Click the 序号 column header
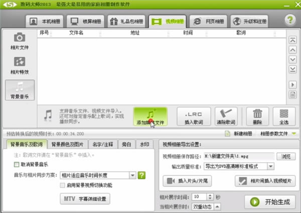Viewport: 301px width, 213px height. pyautogui.click(x=44, y=33)
